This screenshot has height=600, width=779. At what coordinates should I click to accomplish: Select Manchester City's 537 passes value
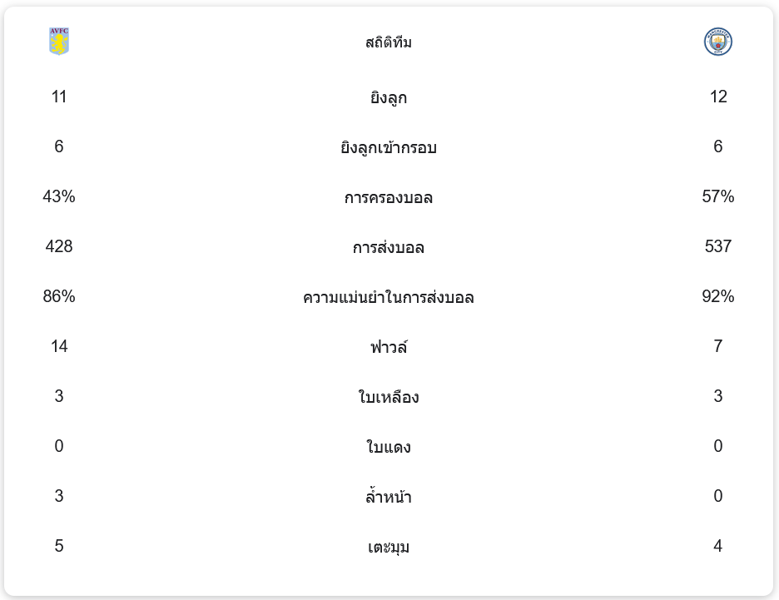pos(717,246)
